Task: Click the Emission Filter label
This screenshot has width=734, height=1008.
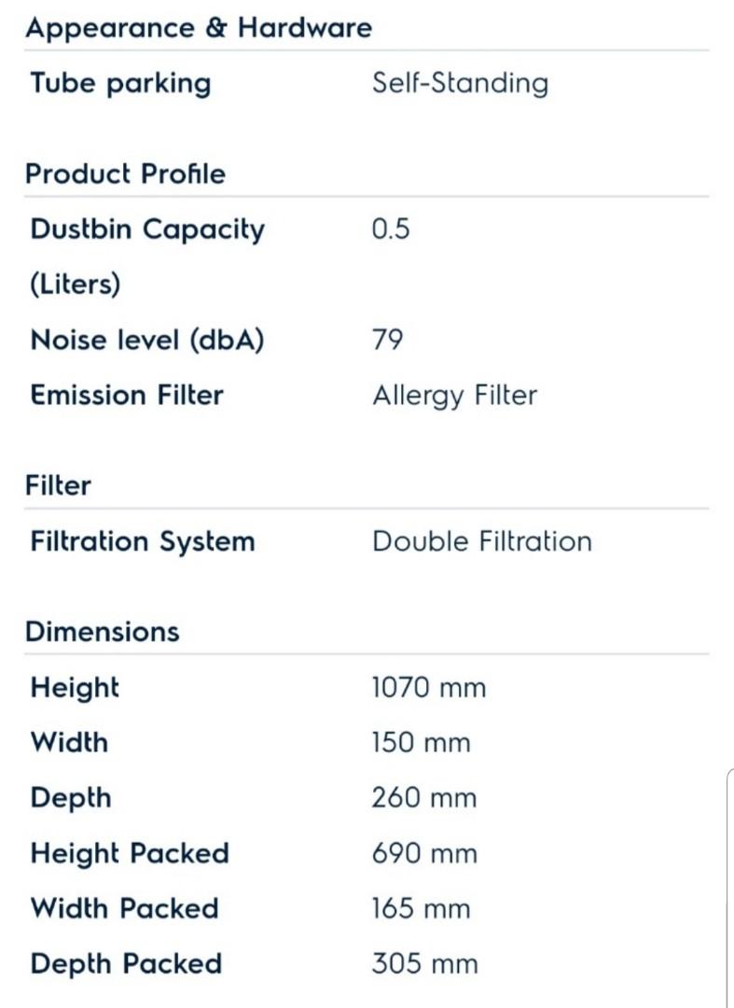Action: [127, 395]
